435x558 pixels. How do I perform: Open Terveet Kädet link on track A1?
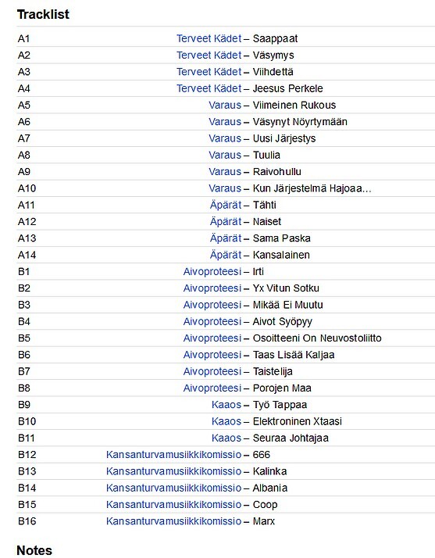(209, 38)
